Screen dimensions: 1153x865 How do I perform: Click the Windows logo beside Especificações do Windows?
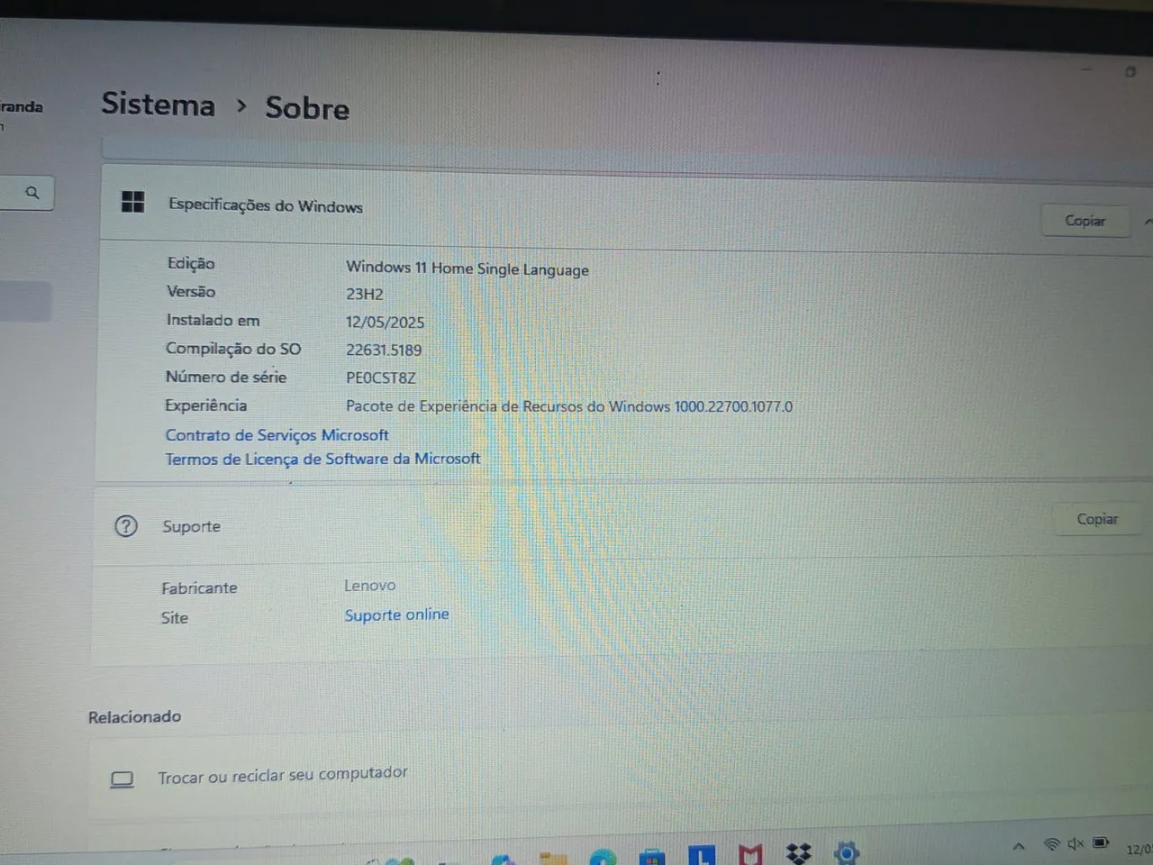pyautogui.click(x=132, y=202)
